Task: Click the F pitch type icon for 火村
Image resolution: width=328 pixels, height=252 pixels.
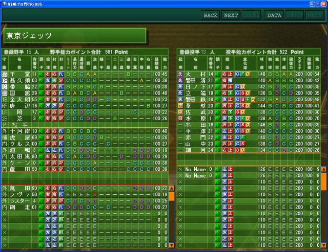Action: point(242,74)
